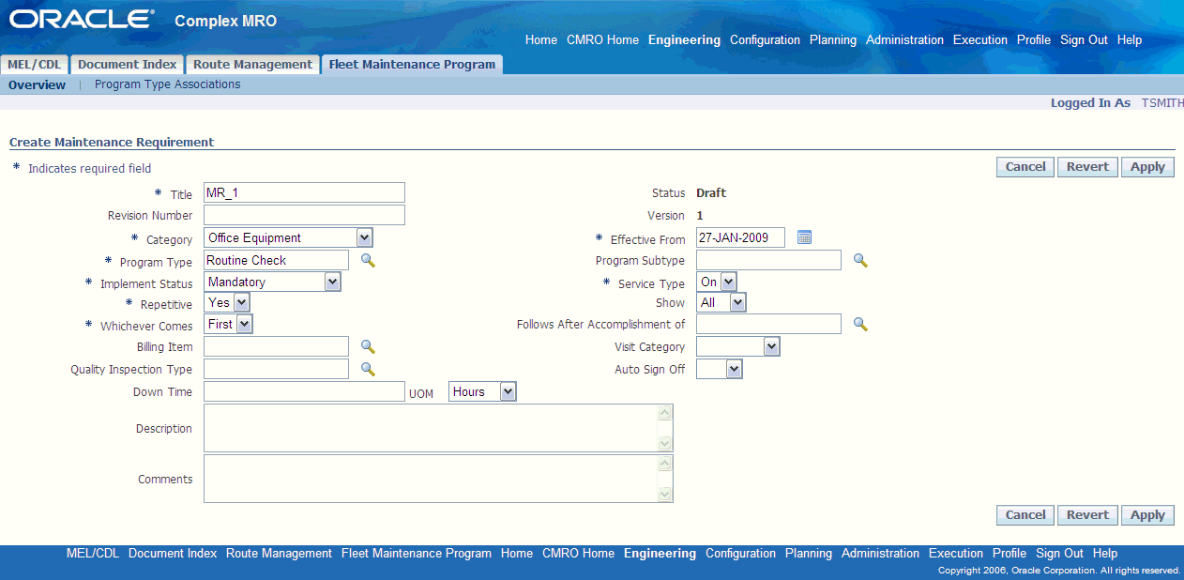The height and width of the screenshot is (580, 1184).
Task: Open Planning link in footer
Action: [809, 554]
